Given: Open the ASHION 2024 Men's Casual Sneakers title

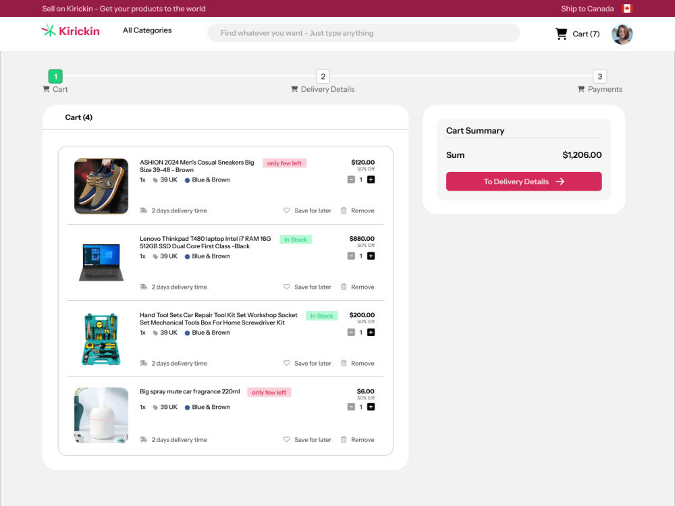Looking at the screenshot, I should click(196, 166).
